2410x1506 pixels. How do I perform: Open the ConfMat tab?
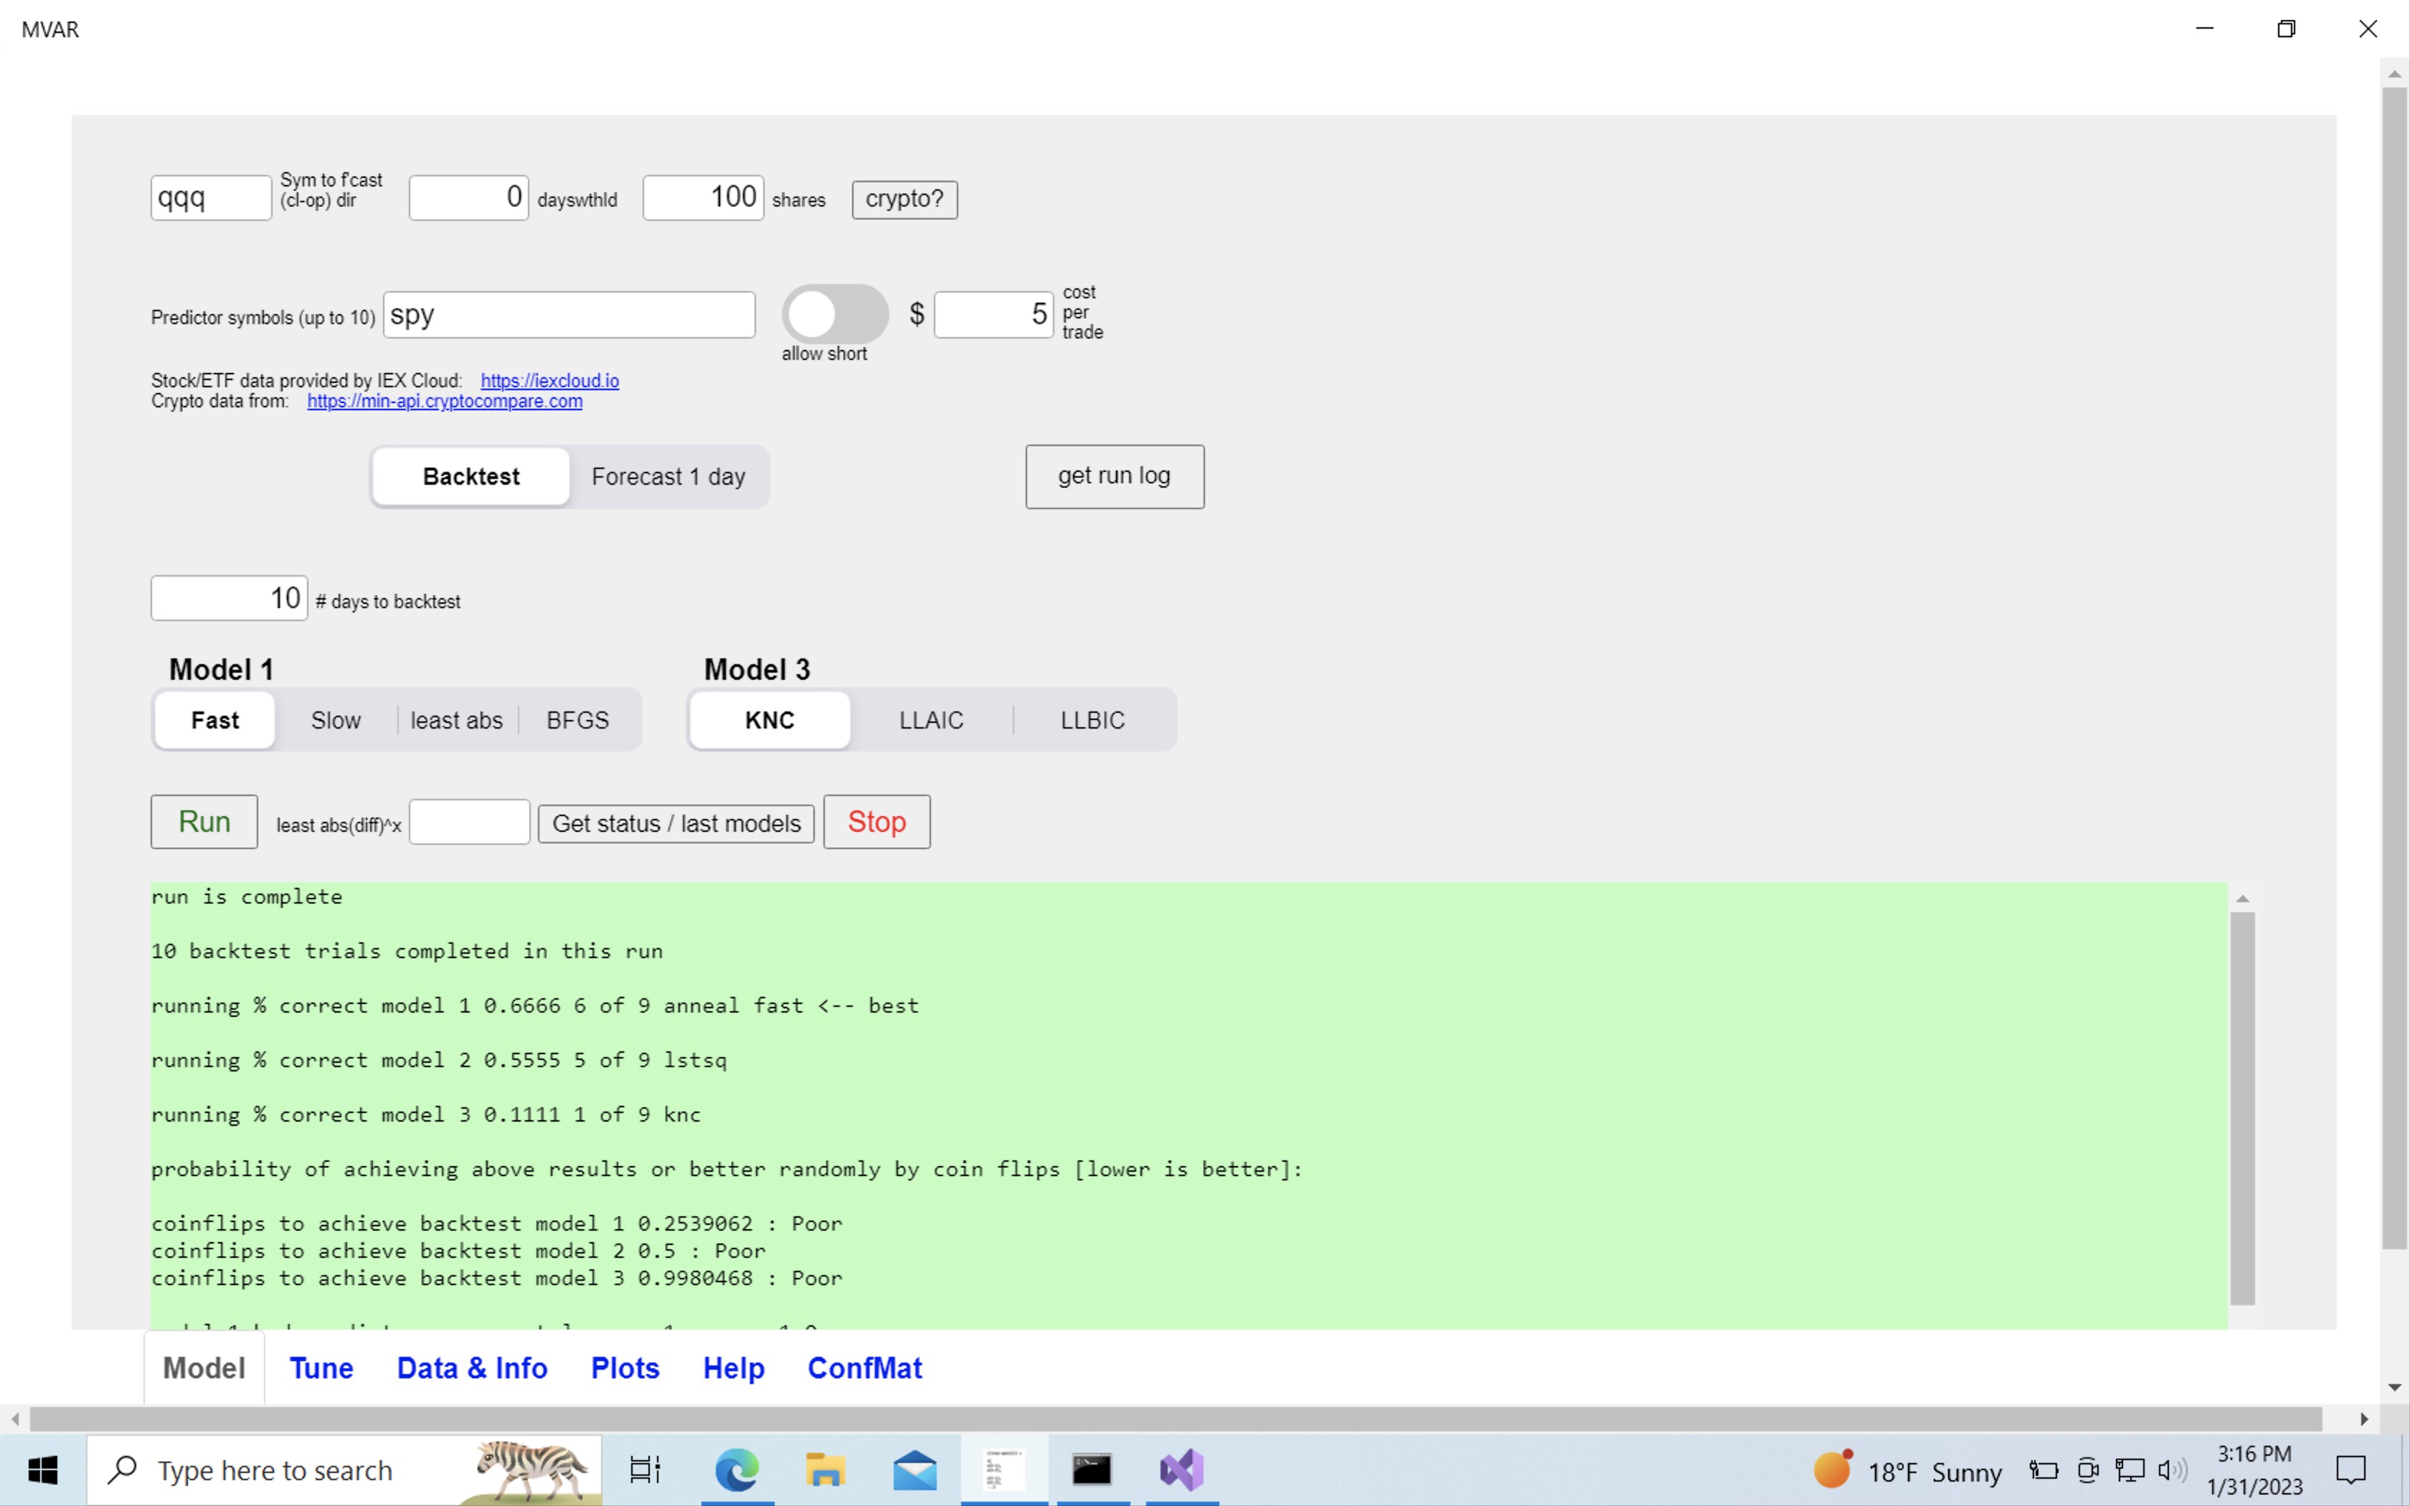[864, 1368]
